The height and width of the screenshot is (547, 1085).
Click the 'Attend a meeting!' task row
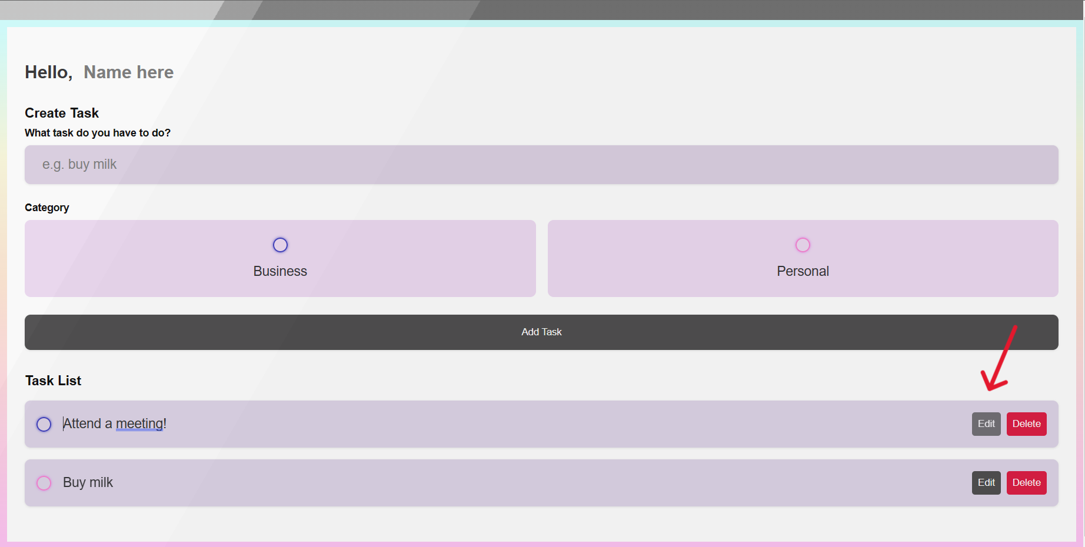[x=471, y=424]
